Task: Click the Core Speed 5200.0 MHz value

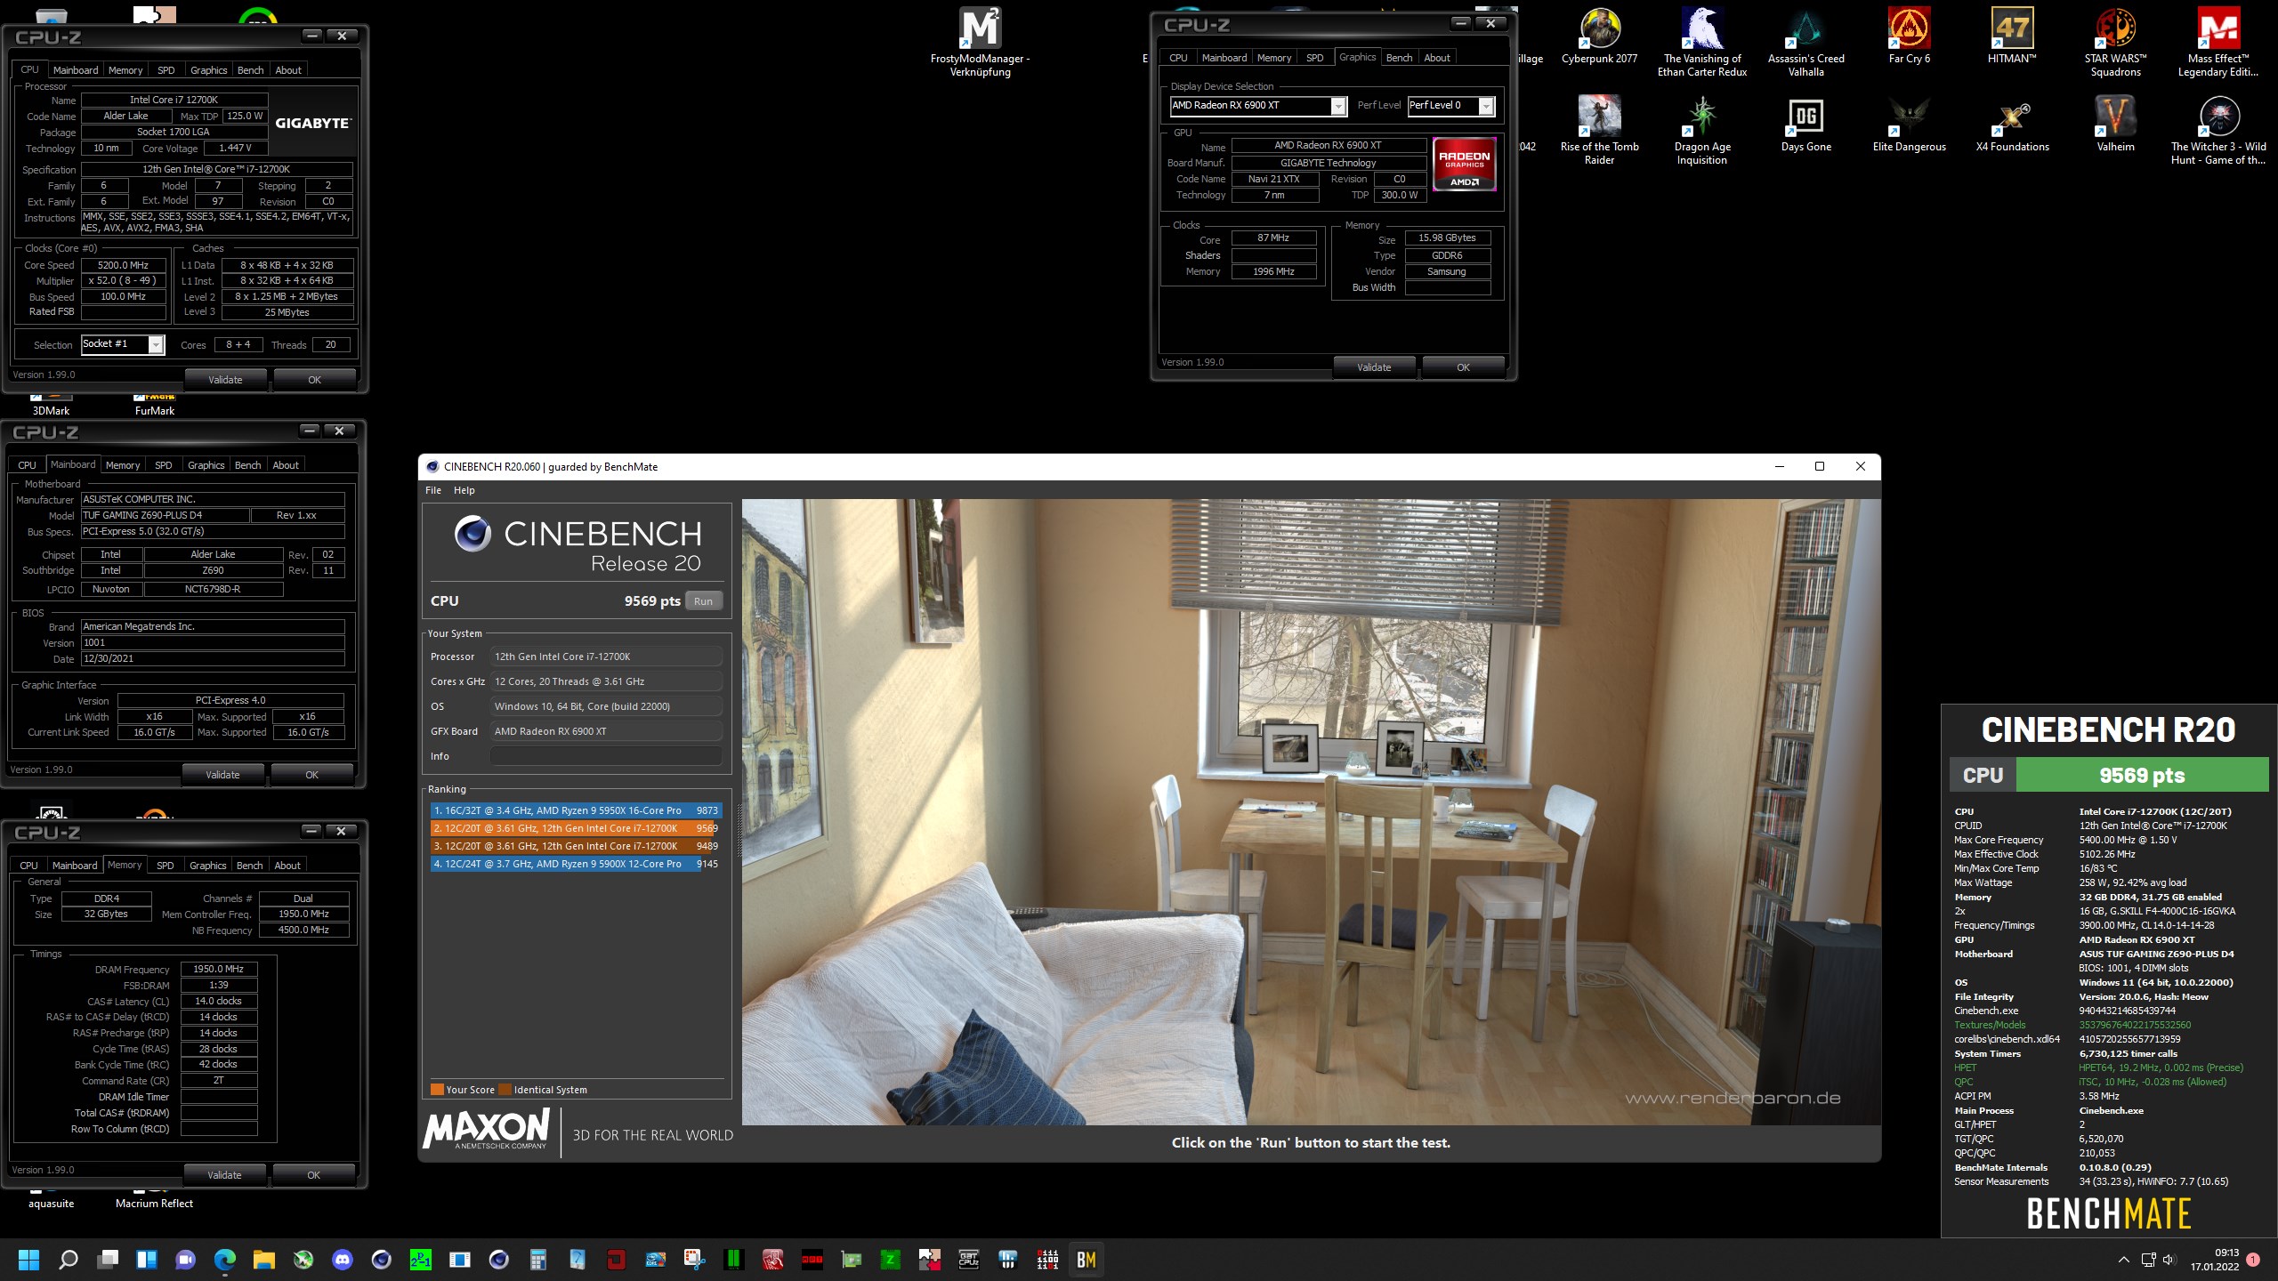Action: [x=124, y=265]
